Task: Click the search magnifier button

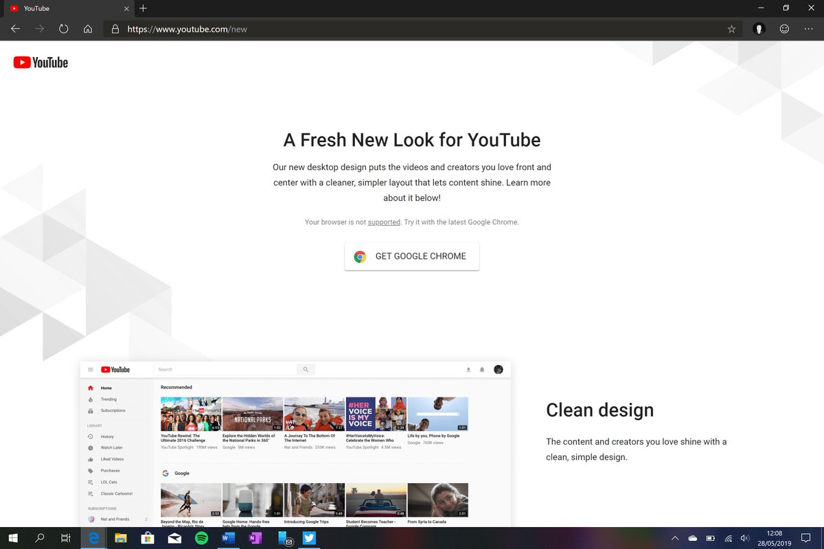Action: click(x=305, y=369)
